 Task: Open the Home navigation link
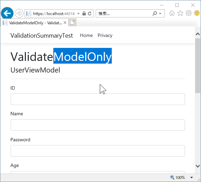click(86, 35)
